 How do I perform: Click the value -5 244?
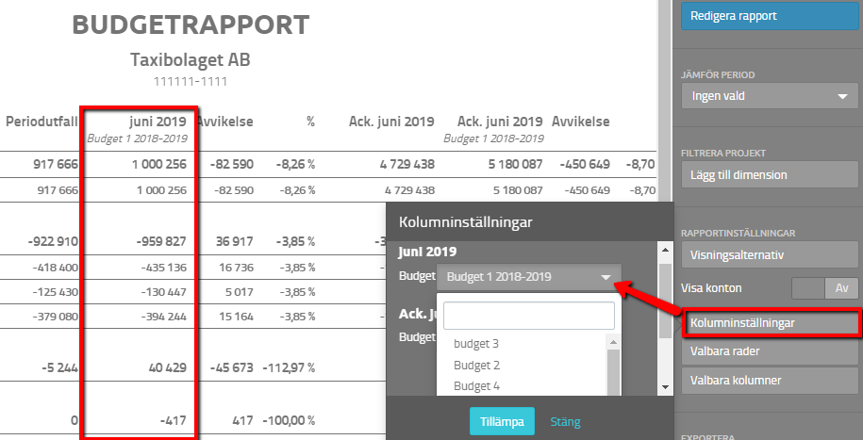[60, 368]
